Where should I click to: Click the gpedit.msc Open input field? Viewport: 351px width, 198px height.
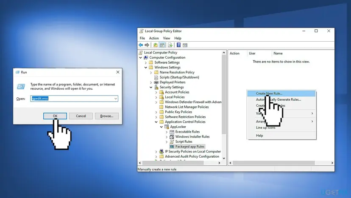(74, 99)
